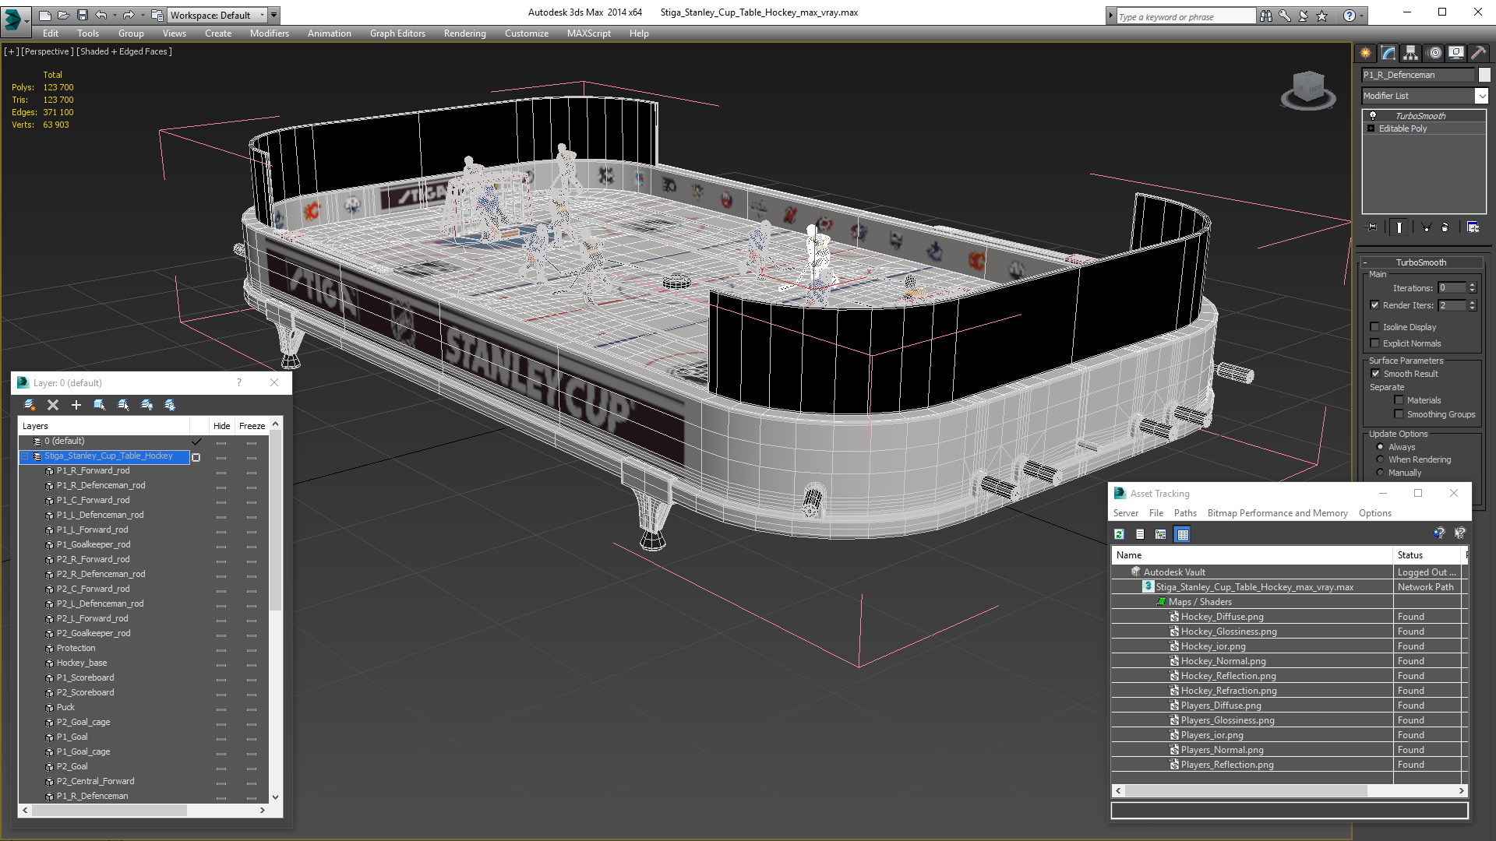Enable Separate by Materials checkbox
The height and width of the screenshot is (841, 1496).
tap(1399, 400)
